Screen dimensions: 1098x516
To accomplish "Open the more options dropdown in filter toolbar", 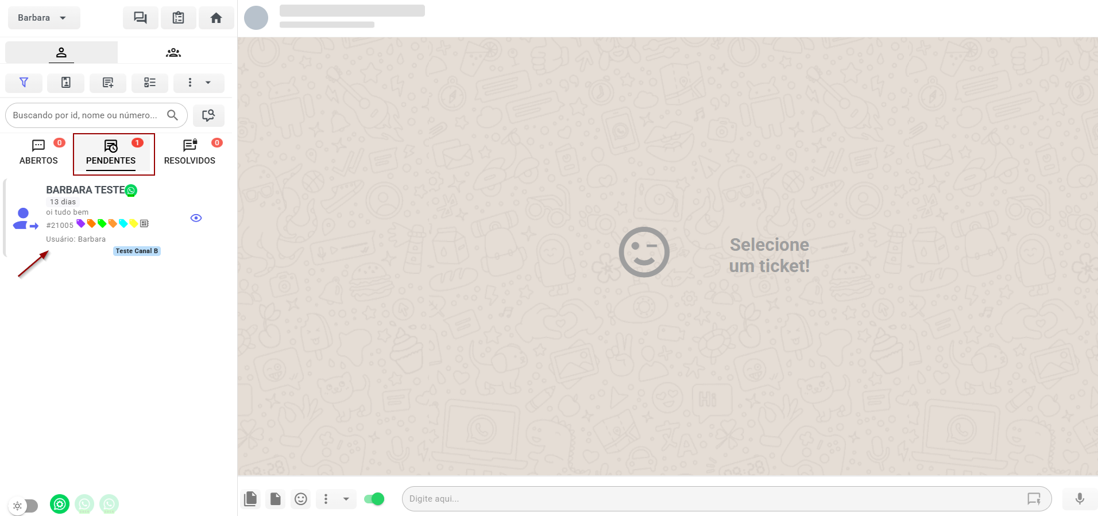I will [199, 83].
